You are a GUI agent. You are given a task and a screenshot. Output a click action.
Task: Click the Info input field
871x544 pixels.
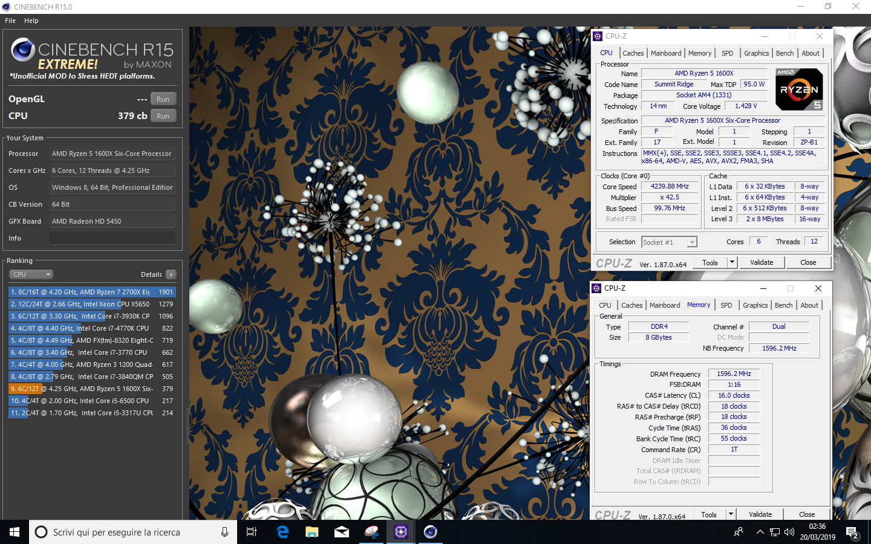pos(113,238)
